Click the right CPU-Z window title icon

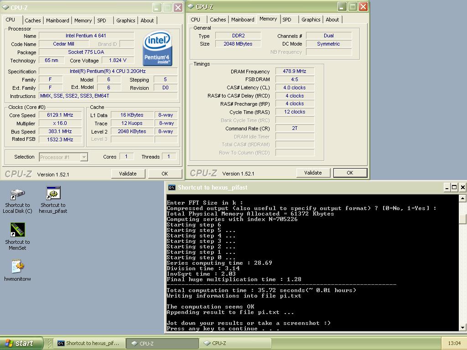click(x=191, y=6)
